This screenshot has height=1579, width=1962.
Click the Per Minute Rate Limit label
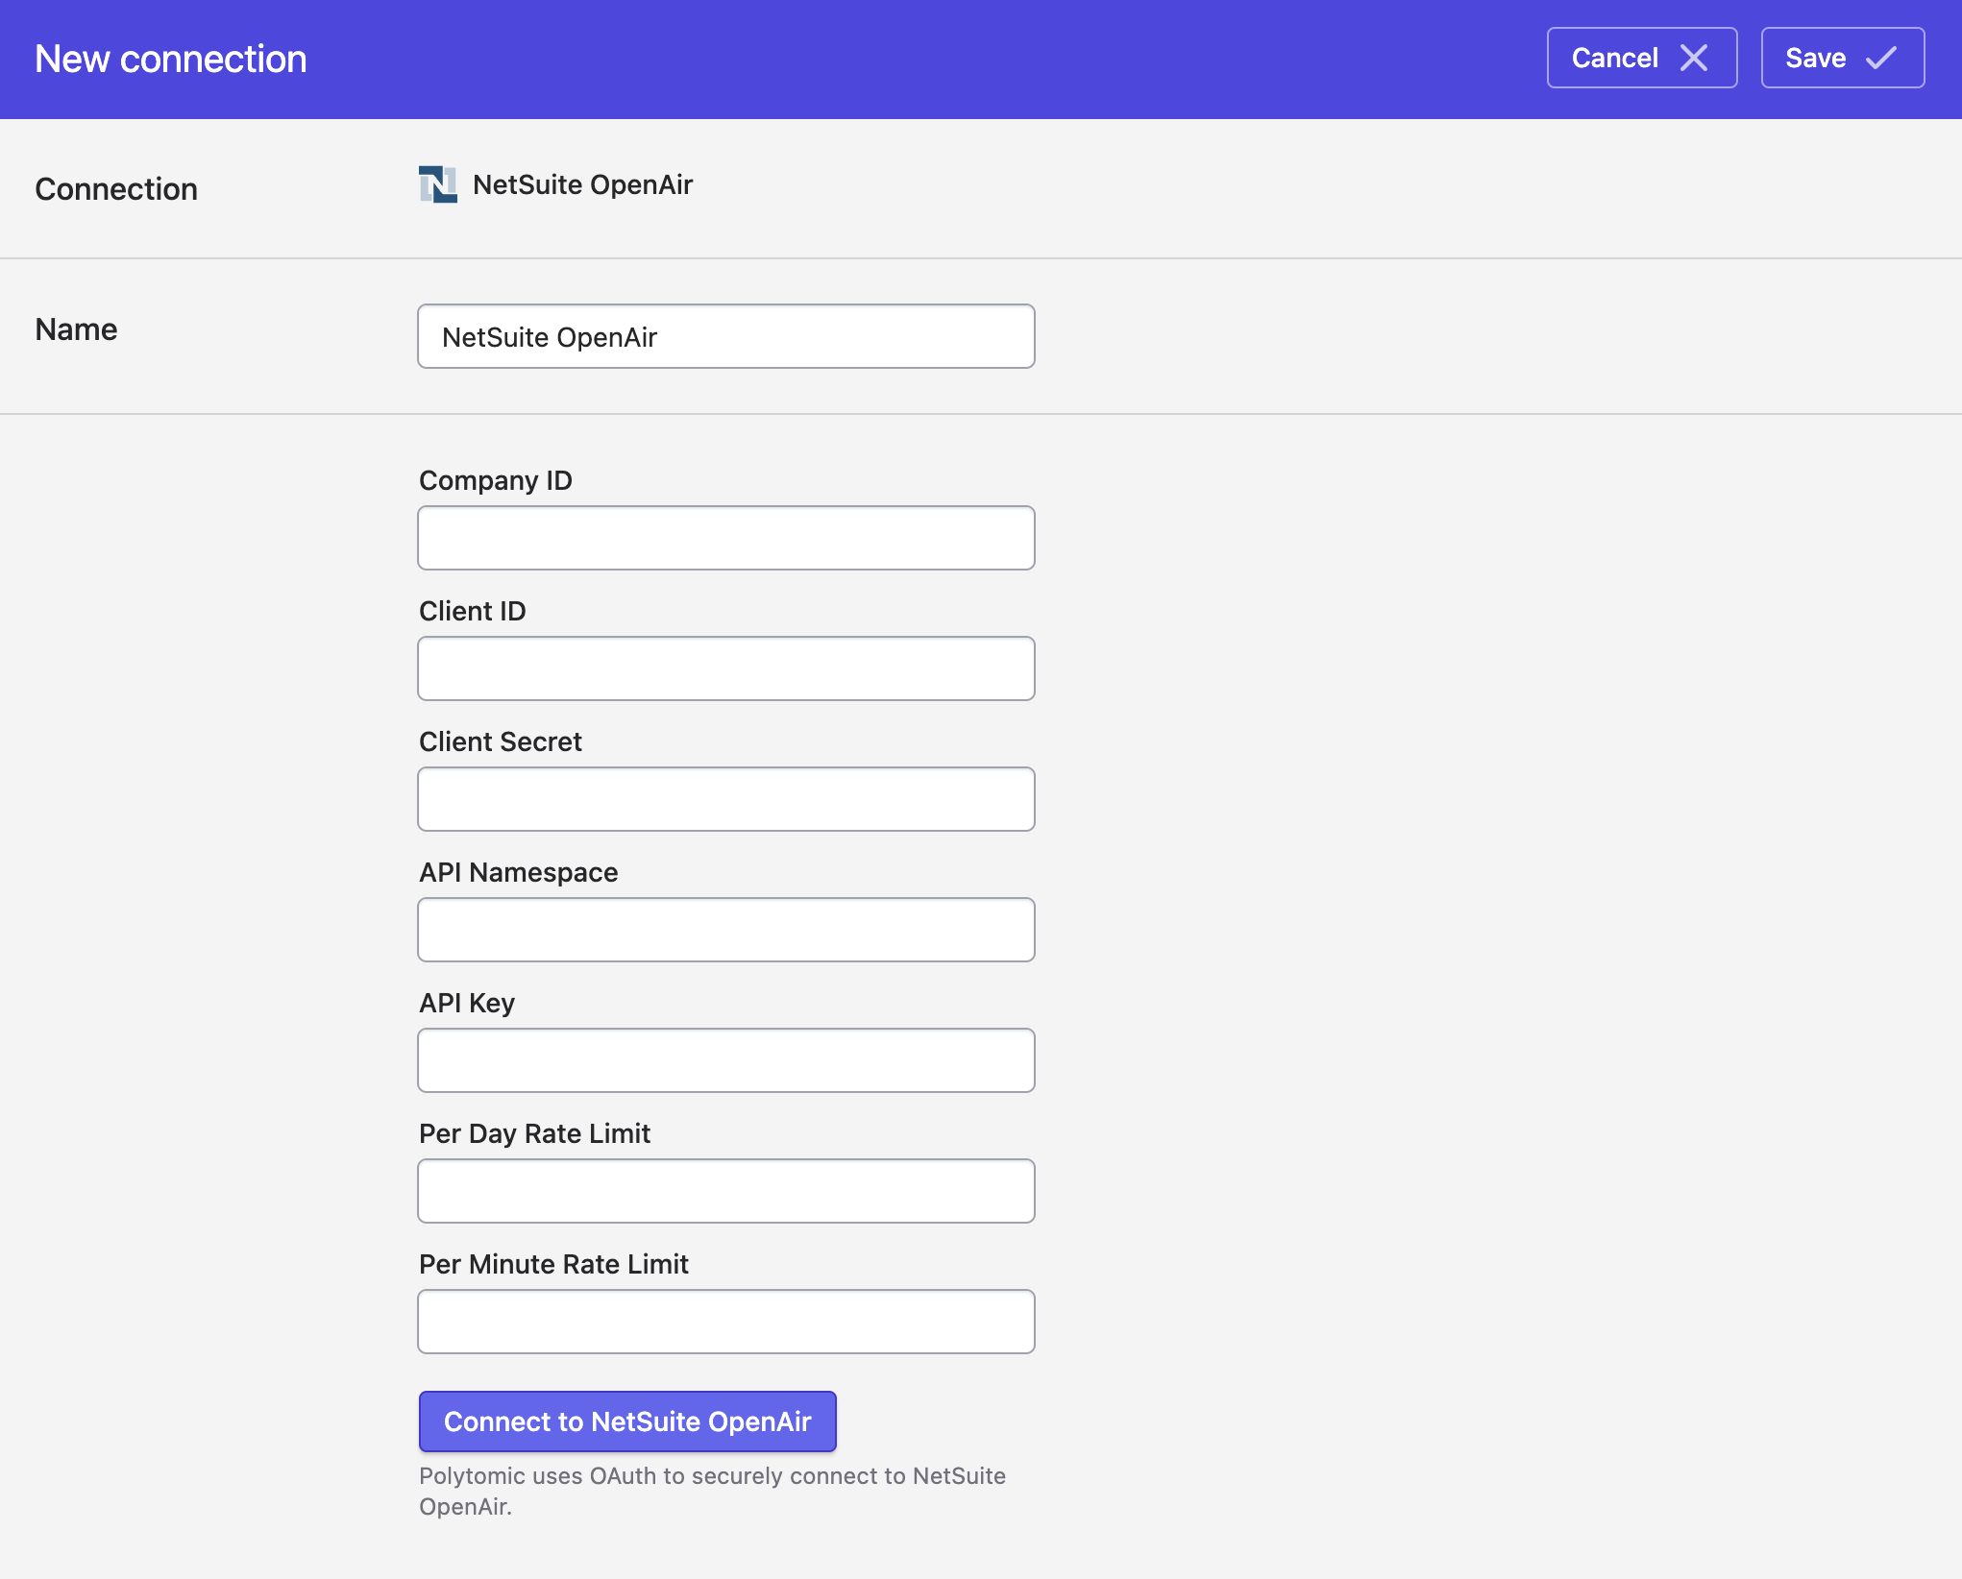tap(553, 1264)
